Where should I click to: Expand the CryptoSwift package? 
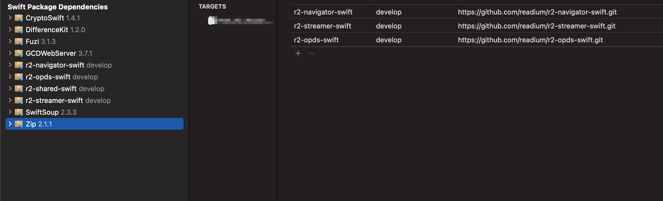click(x=10, y=18)
